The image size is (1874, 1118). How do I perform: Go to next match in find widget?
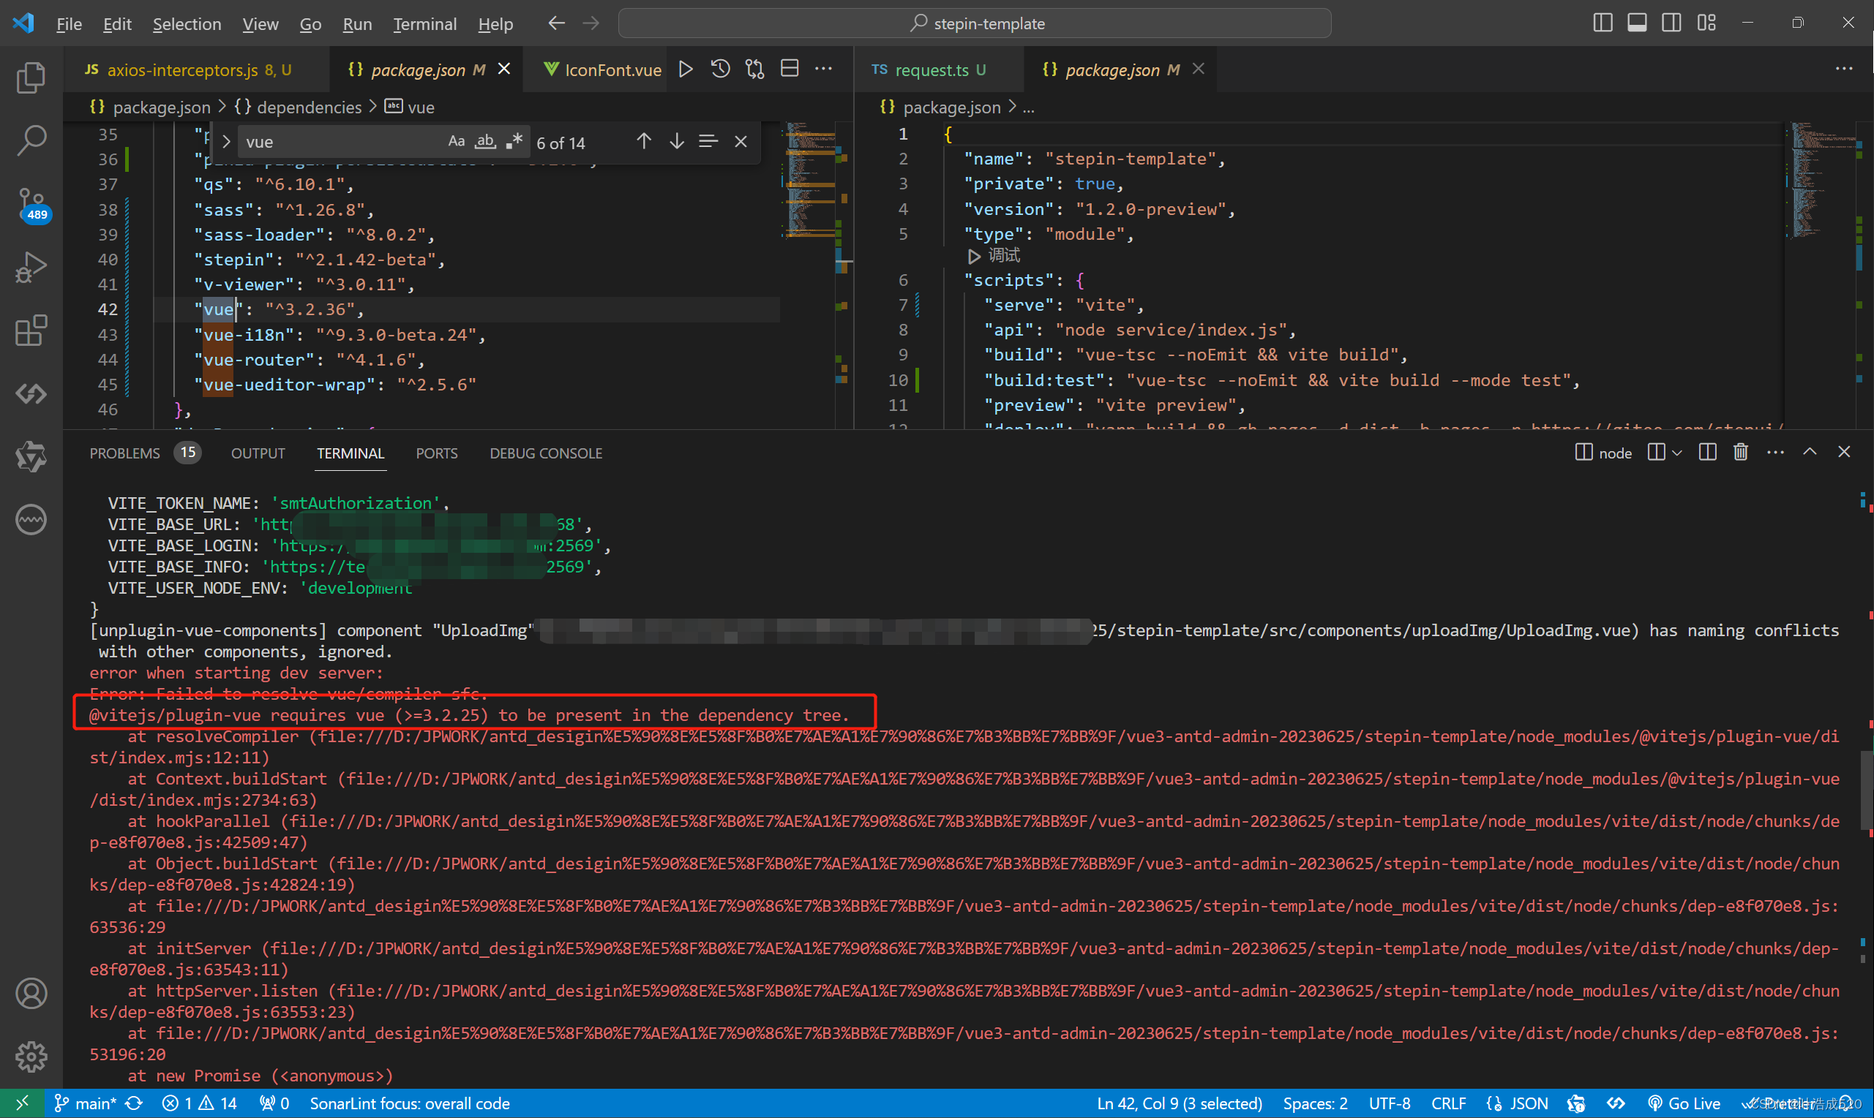pyautogui.click(x=677, y=142)
